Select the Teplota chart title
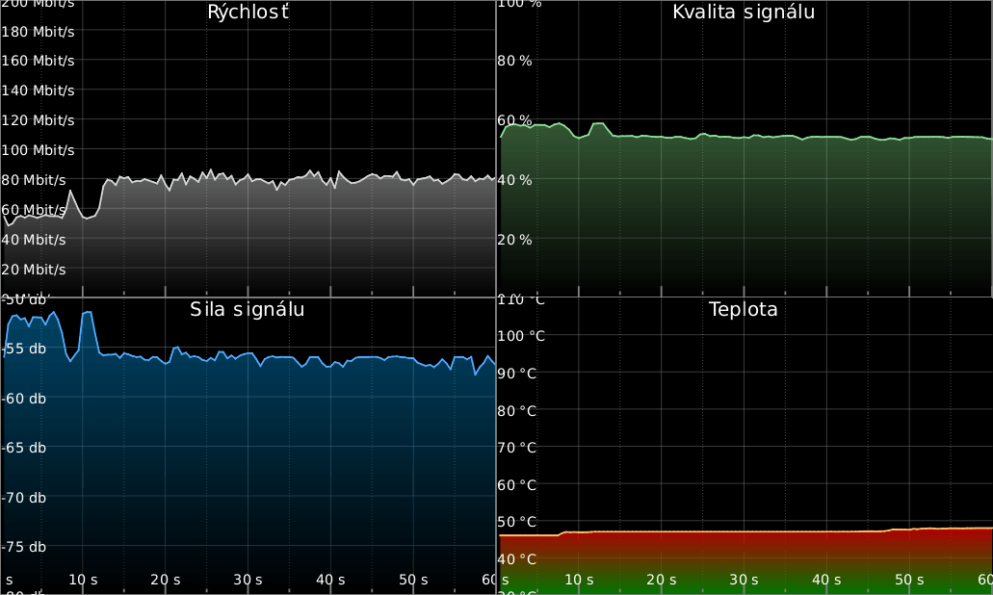Screen dimensions: 993x595 pos(743,309)
